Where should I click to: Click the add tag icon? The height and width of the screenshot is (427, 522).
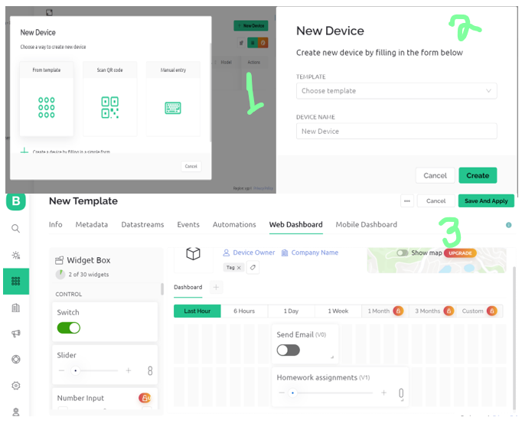tap(253, 267)
